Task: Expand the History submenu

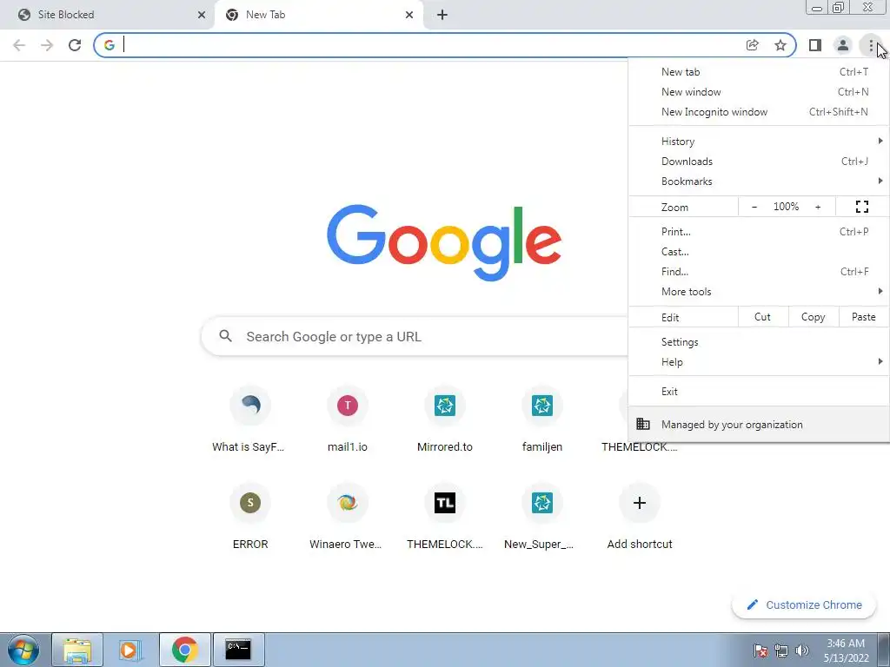Action: (759, 142)
